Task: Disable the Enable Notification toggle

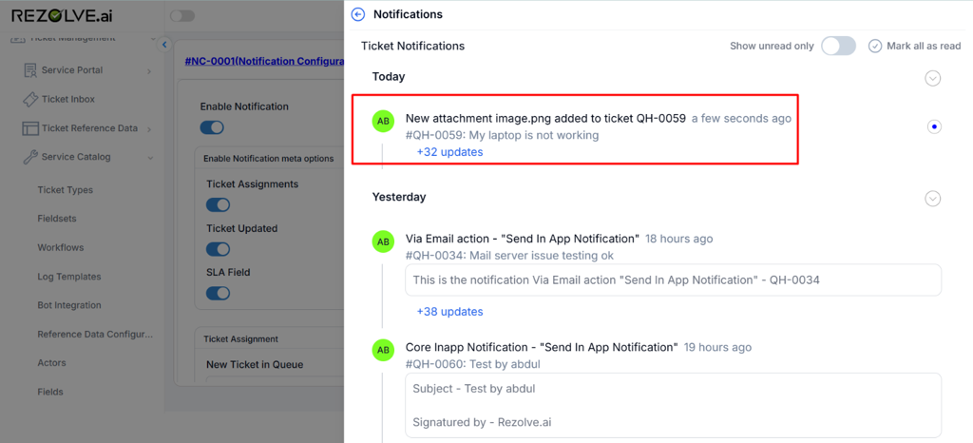Action: pyautogui.click(x=212, y=127)
